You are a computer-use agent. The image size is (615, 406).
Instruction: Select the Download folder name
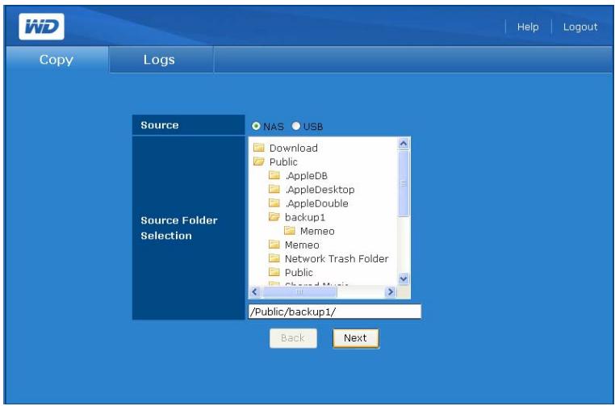294,148
